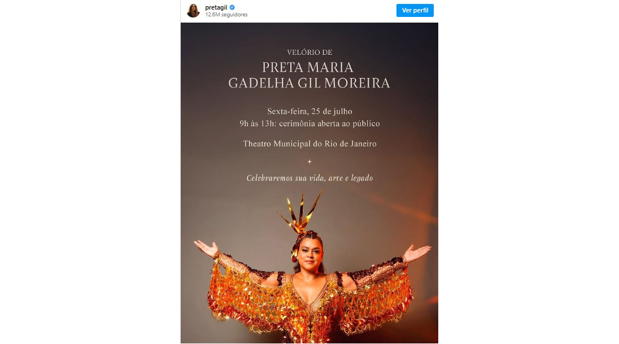Open the embedded Instagram post image
This screenshot has height=344, width=619.
309,183
